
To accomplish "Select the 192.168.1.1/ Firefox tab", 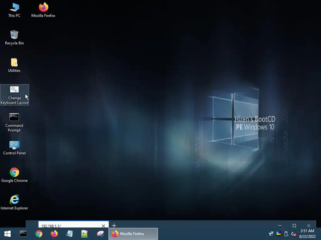I will point(73,224).
